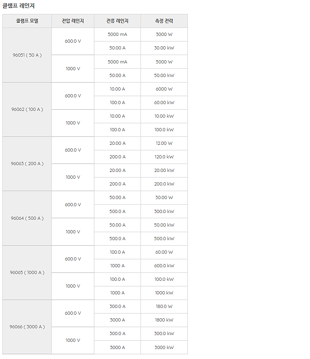Click the 96063 ( 200 A ) model cell
Image resolution: width=310 pixels, height=359 pixels.
pyautogui.click(x=27, y=164)
